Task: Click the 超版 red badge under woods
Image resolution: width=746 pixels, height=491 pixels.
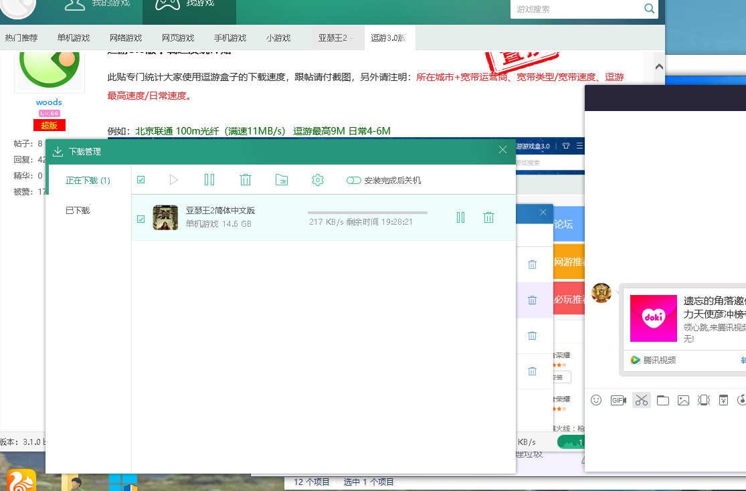Action: coord(50,125)
